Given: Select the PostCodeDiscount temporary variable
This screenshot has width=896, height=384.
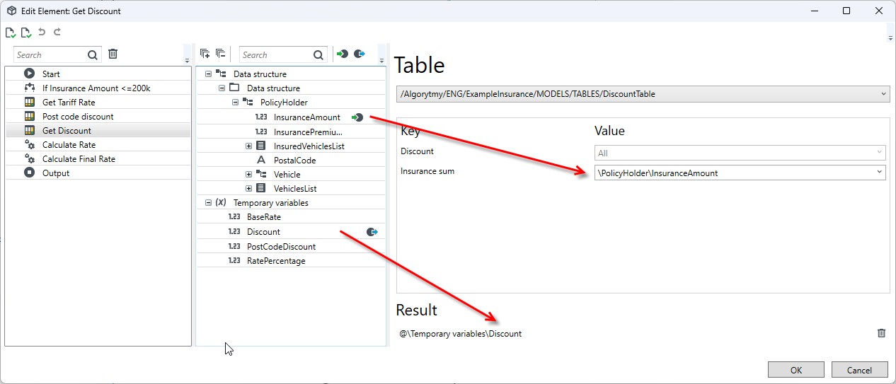Looking at the screenshot, I should pos(281,246).
